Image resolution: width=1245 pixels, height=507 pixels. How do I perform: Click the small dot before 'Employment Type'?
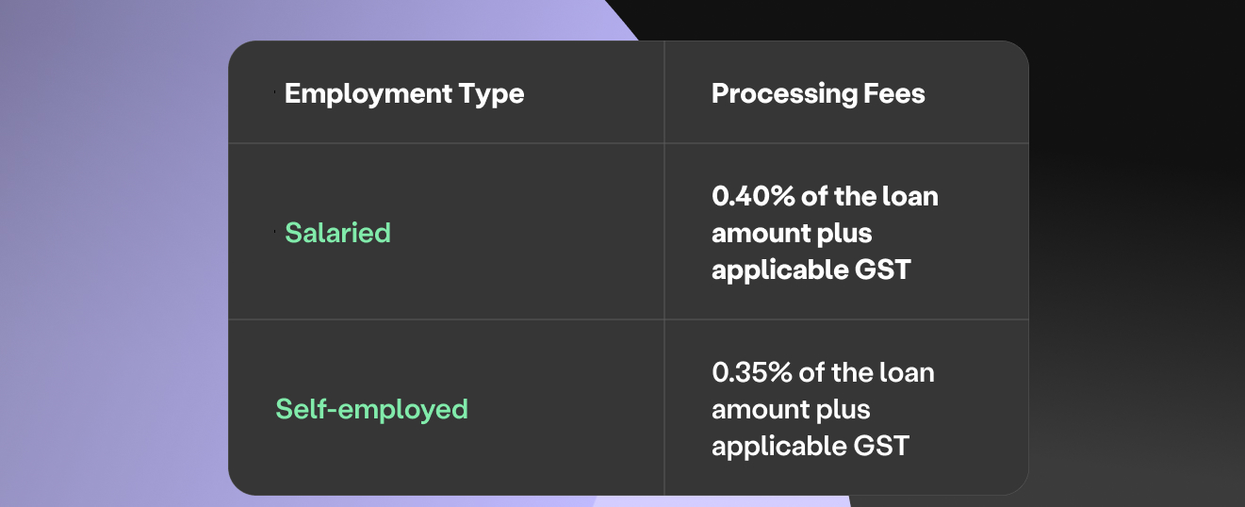[x=275, y=92]
